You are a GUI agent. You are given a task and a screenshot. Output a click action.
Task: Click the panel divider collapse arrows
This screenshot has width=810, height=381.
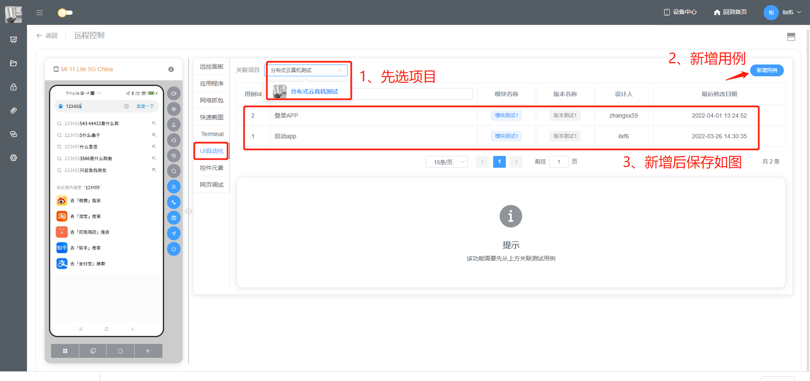point(189,211)
